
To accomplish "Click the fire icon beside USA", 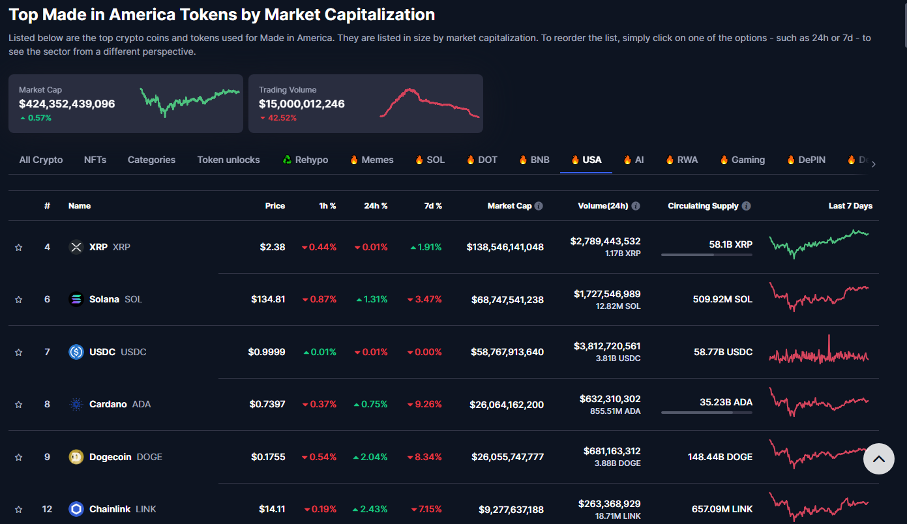I will (575, 160).
